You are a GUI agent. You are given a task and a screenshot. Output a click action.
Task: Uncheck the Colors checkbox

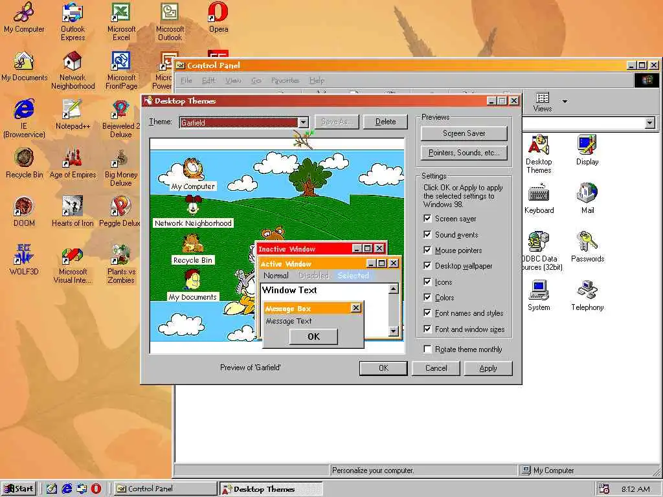(x=427, y=297)
